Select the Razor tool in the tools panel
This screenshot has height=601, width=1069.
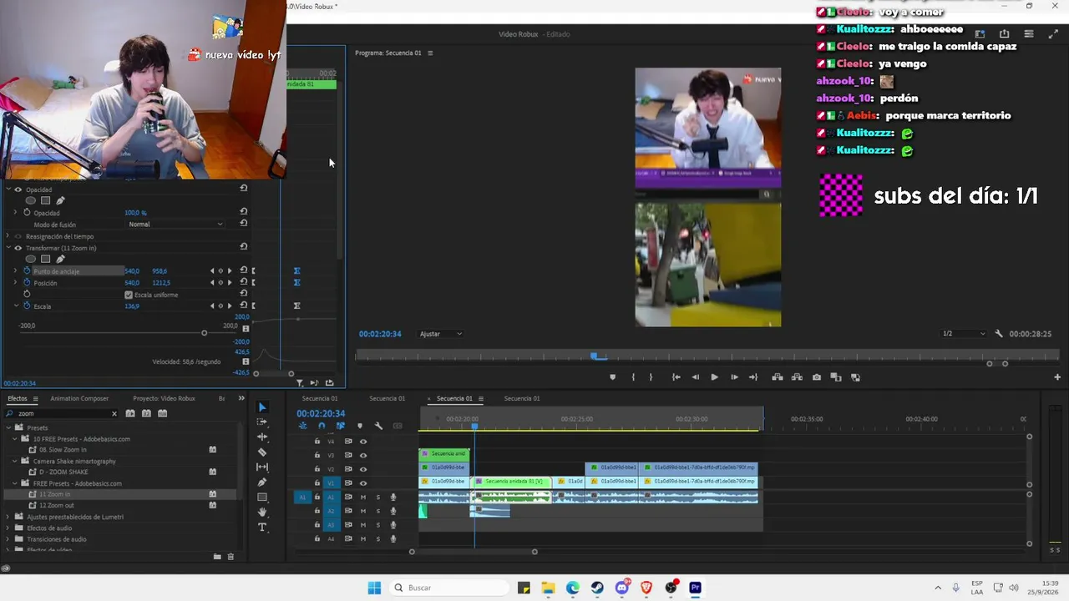pos(262,452)
